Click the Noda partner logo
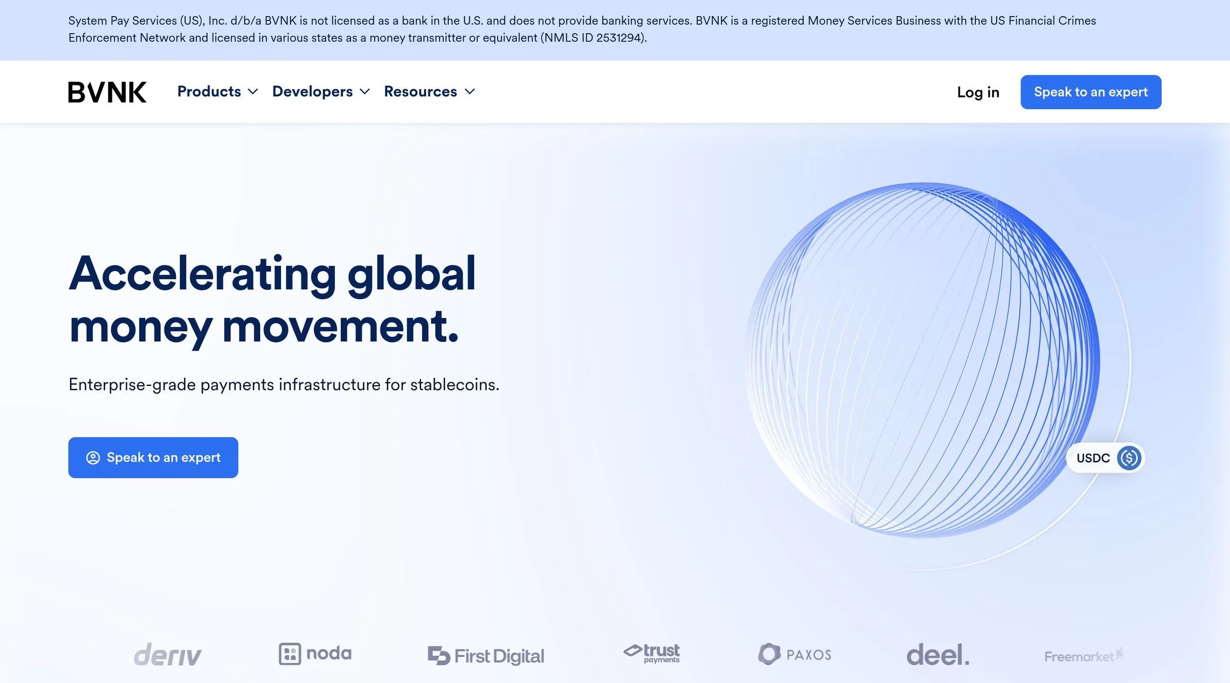The image size is (1230, 683). 315,654
